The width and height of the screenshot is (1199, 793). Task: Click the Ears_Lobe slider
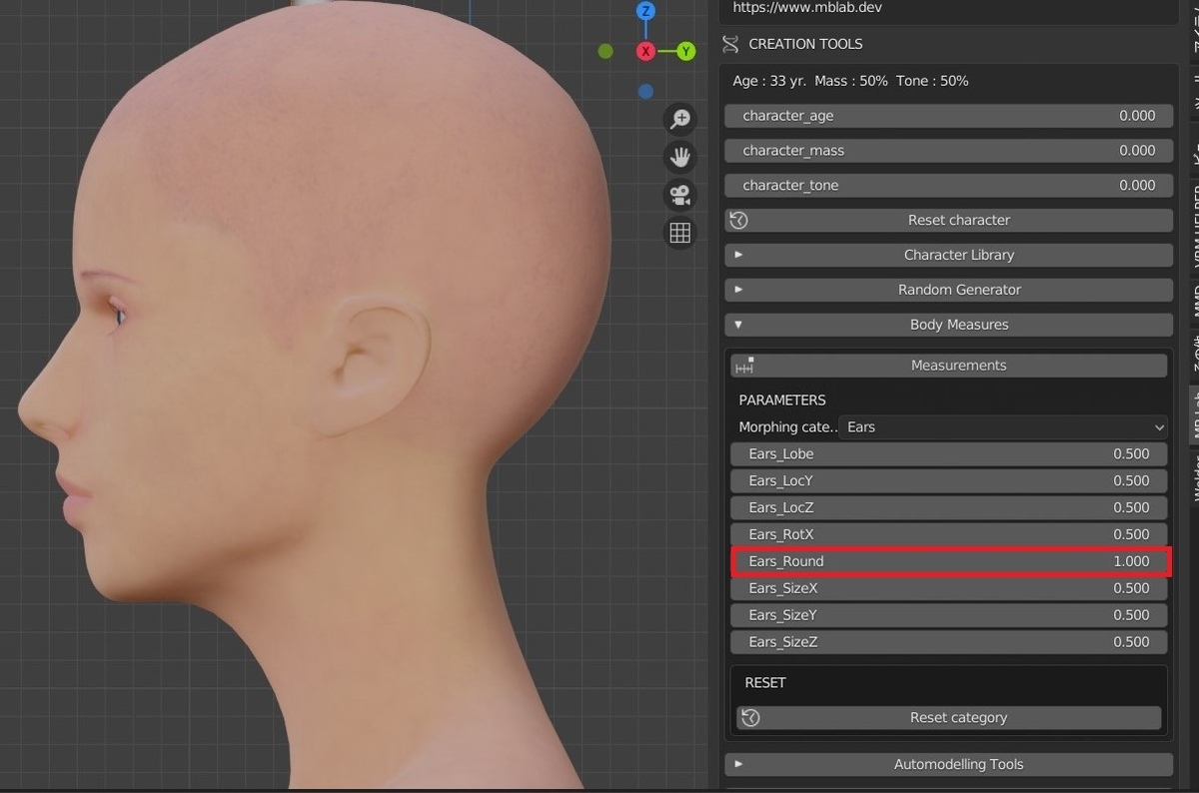948,453
